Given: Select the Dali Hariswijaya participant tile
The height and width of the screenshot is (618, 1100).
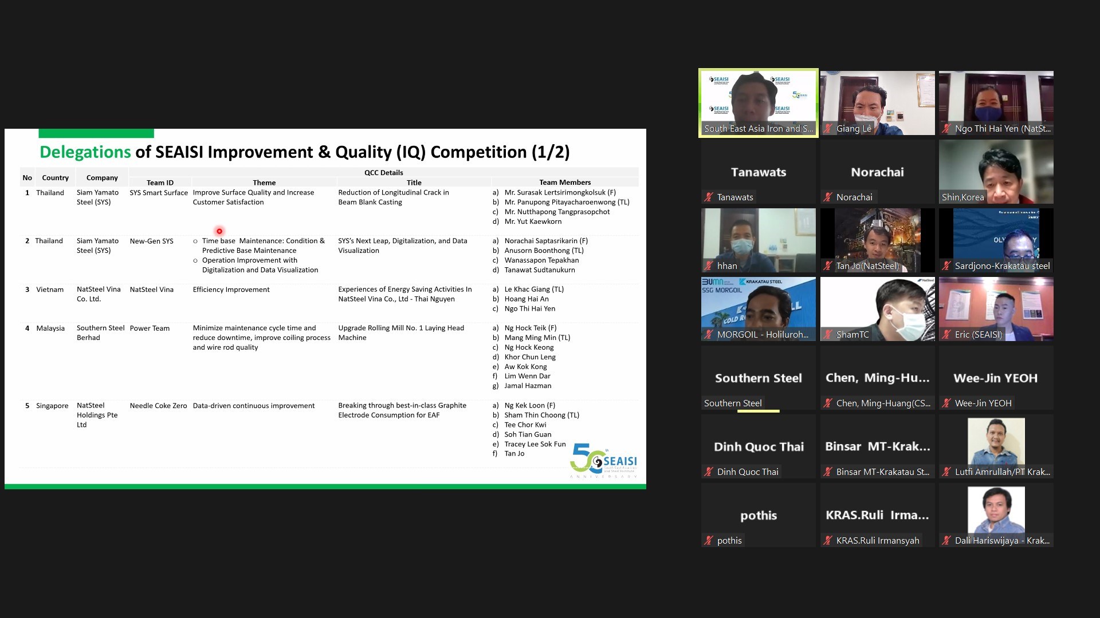Looking at the screenshot, I should point(996,515).
